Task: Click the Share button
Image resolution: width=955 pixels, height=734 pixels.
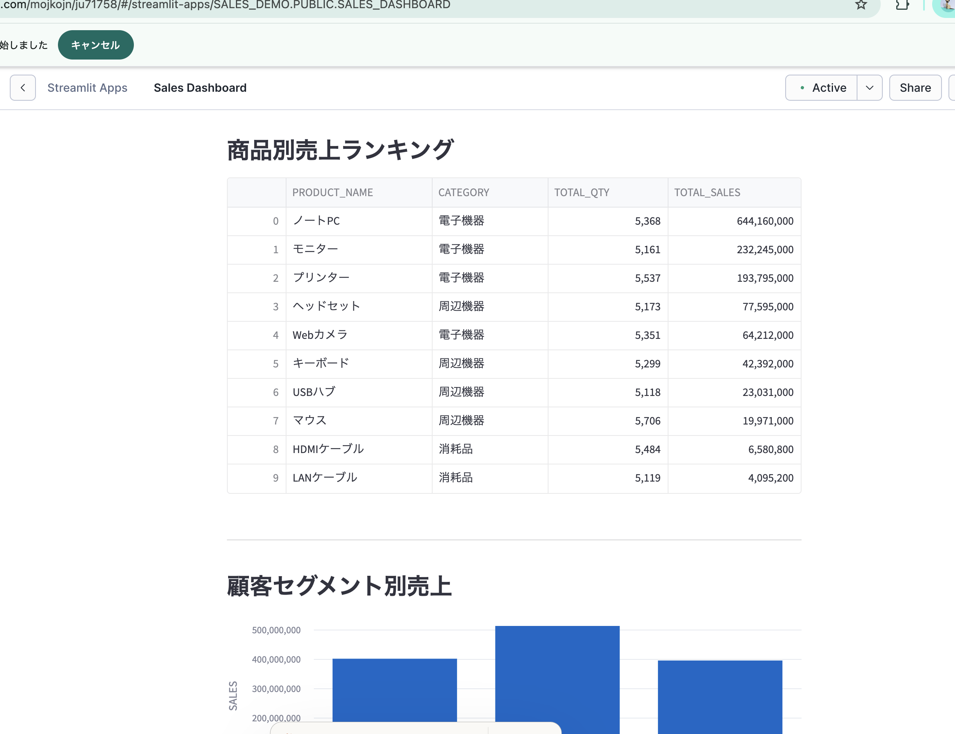Action: (915, 87)
